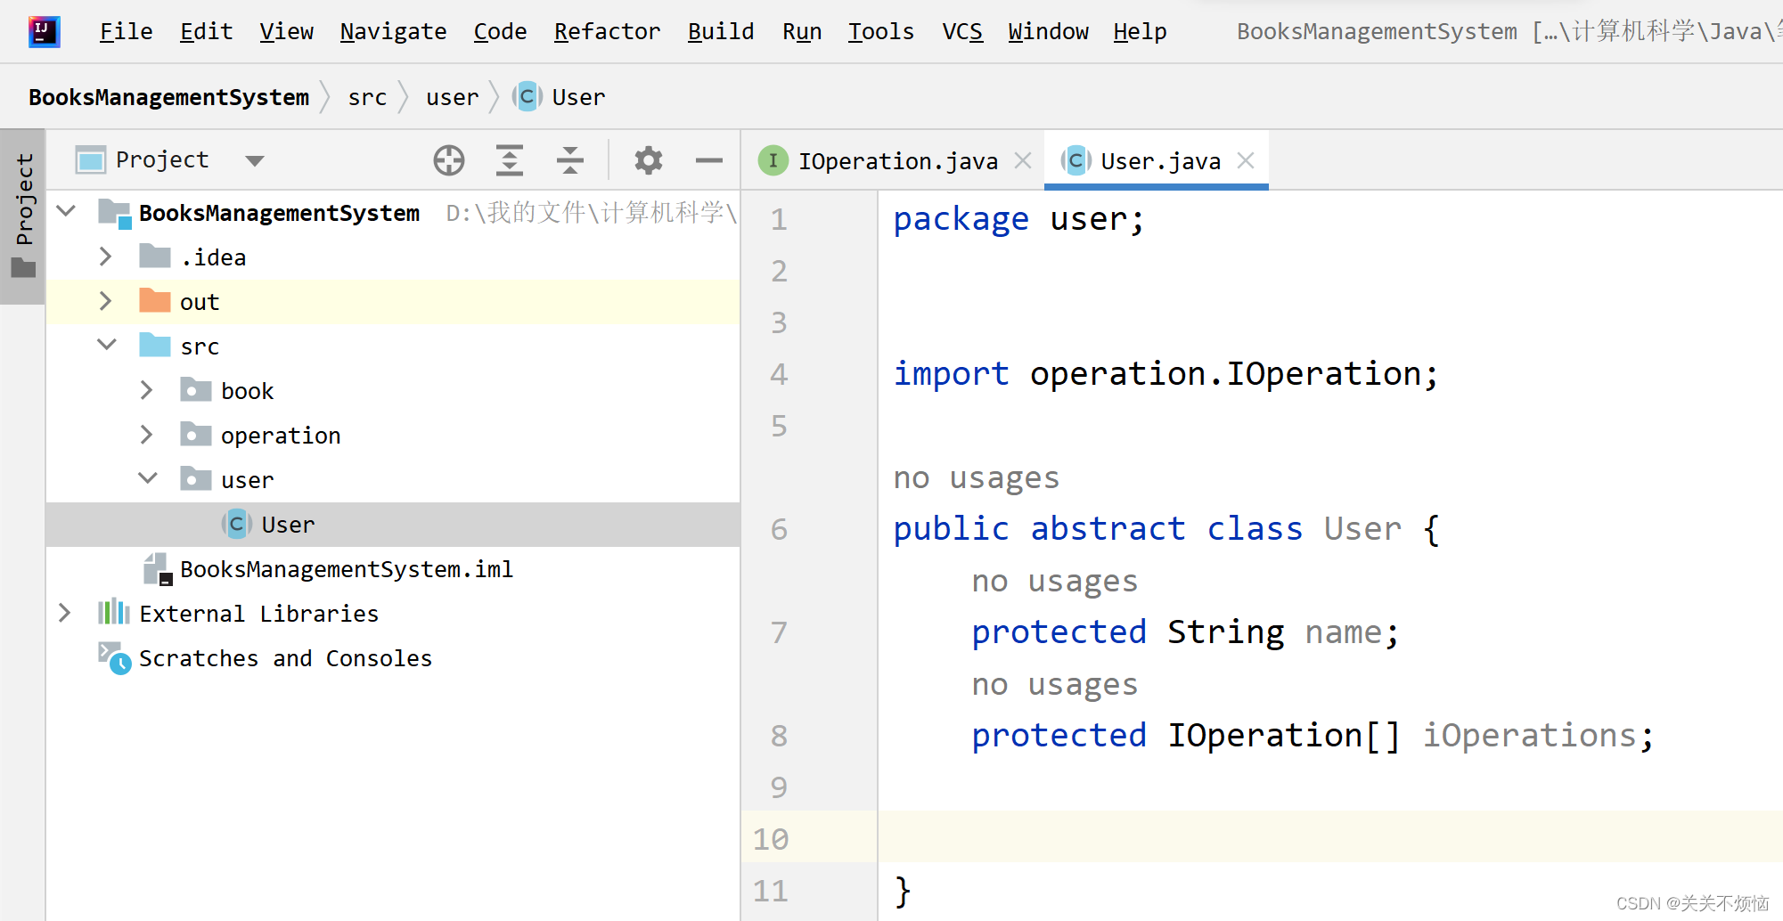Select Scratches and Consoles

[x=393, y=658]
